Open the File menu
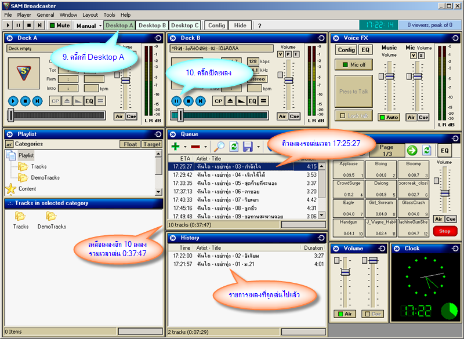 tap(8, 15)
